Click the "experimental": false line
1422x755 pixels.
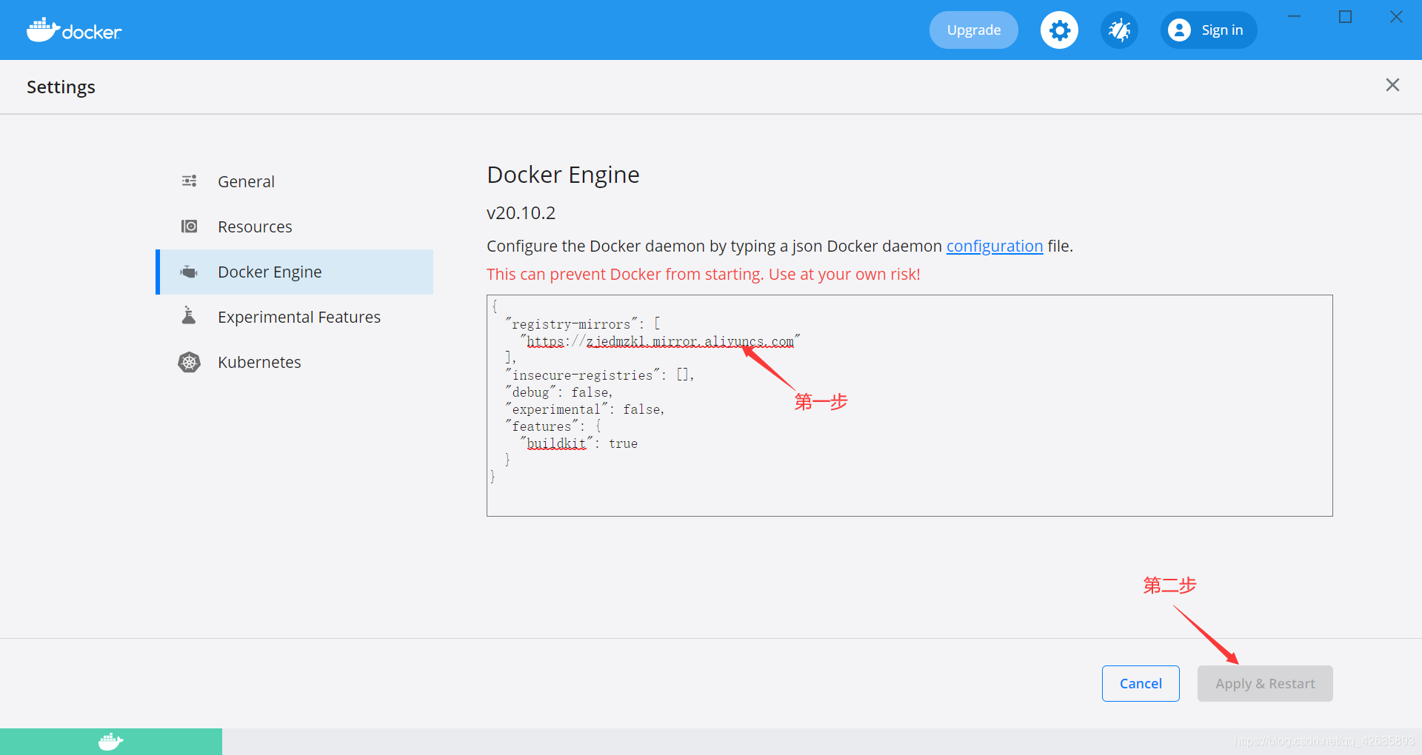pyautogui.click(x=585, y=409)
